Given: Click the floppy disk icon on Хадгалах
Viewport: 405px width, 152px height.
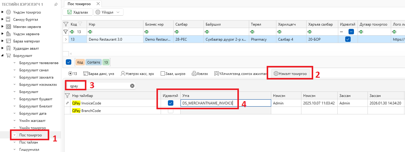Looking at the screenshot, I should (x=69, y=12).
